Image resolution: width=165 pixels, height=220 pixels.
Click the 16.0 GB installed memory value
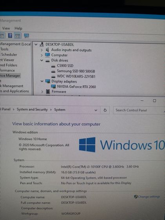click(x=78, y=172)
